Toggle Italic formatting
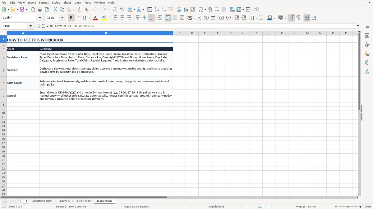Screen dimensions: 373x209 [78, 18]
